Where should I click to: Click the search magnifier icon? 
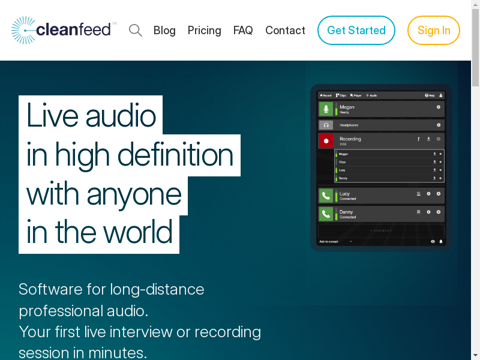click(x=136, y=30)
